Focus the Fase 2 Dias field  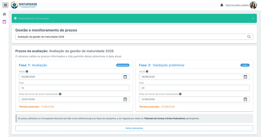click(x=194, y=88)
